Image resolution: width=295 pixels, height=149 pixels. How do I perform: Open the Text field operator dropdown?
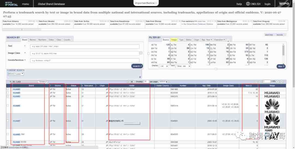25,46
